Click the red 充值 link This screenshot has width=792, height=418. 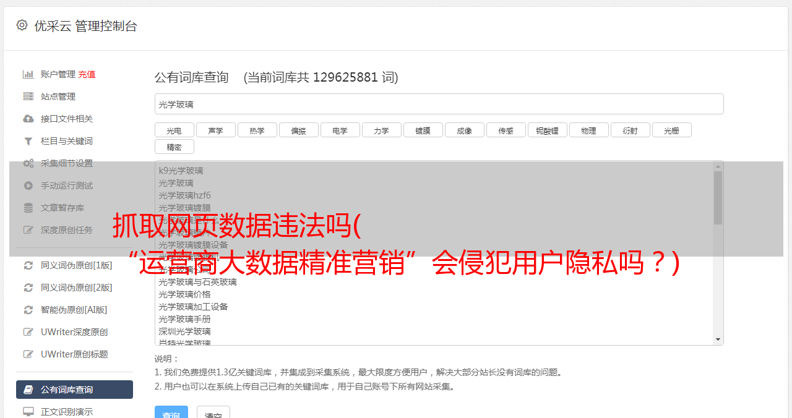tap(87, 74)
